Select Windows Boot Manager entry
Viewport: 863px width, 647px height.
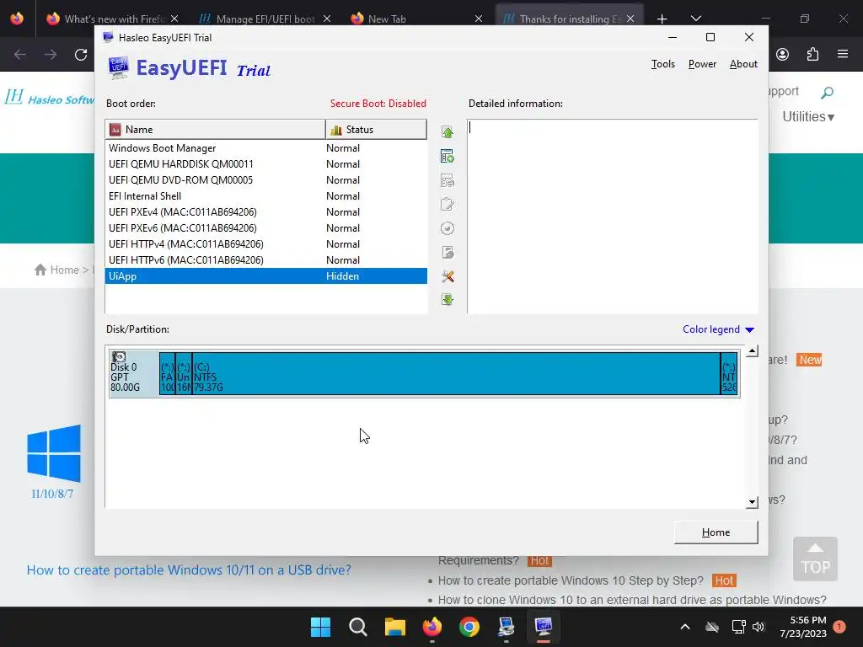click(265, 148)
